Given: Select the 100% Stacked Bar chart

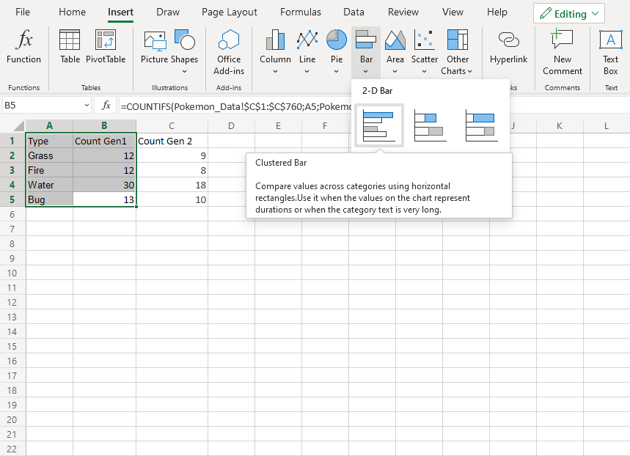Looking at the screenshot, I should 480,125.
